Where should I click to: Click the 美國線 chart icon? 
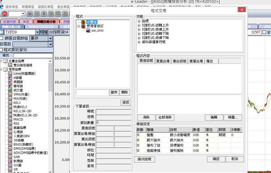coord(10,82)
